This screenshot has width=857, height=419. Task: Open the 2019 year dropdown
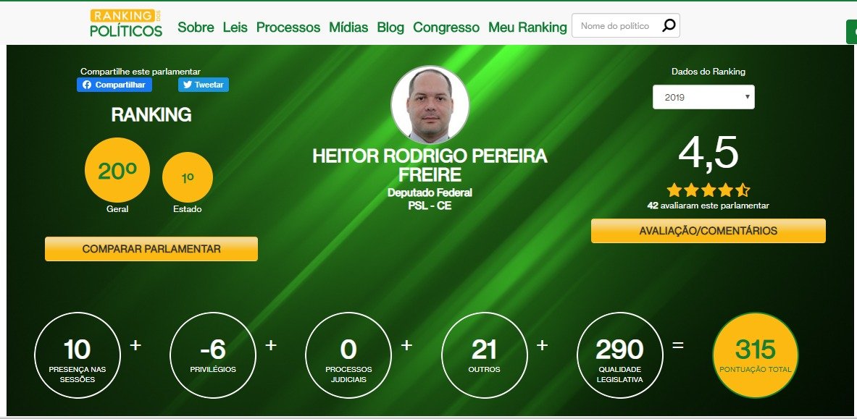point(703,97)
